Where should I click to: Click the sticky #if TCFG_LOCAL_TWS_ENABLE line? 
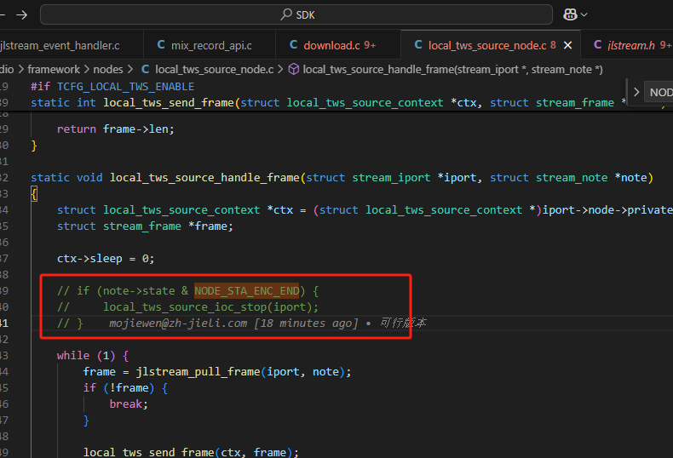[112, 87]
